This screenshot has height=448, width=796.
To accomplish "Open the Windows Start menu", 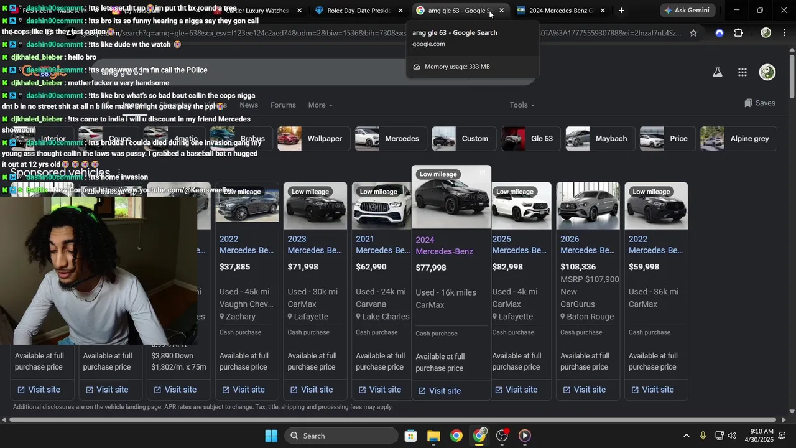I will (x=271, y=436).
